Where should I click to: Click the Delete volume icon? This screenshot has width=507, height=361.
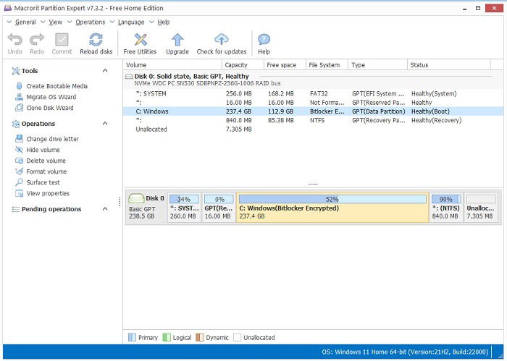tap(19, 161)
